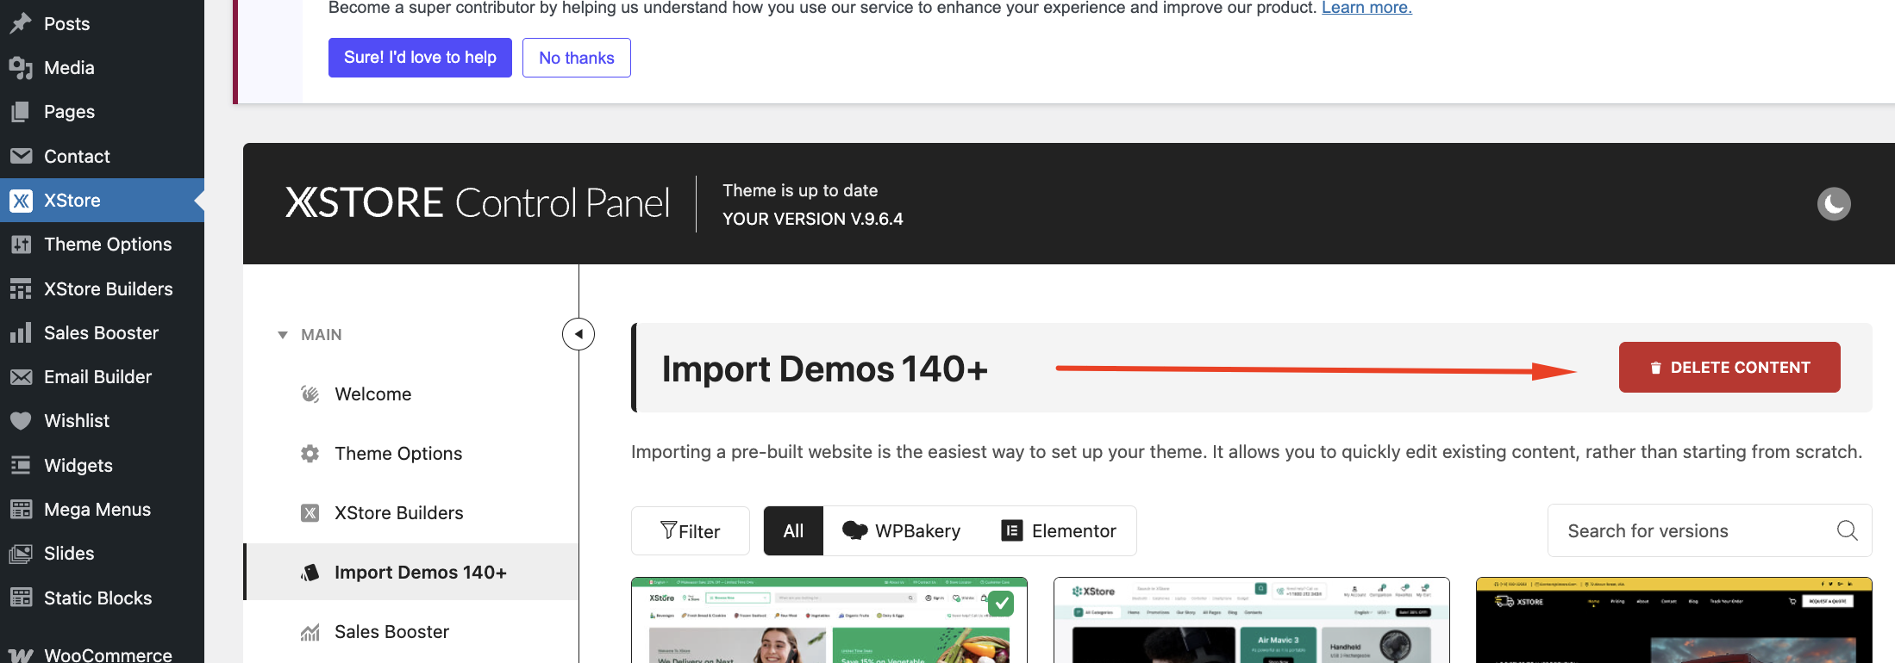Click the Pages icon in sidebar
The height and width of the screenshot is (663, 1895).
21,112
